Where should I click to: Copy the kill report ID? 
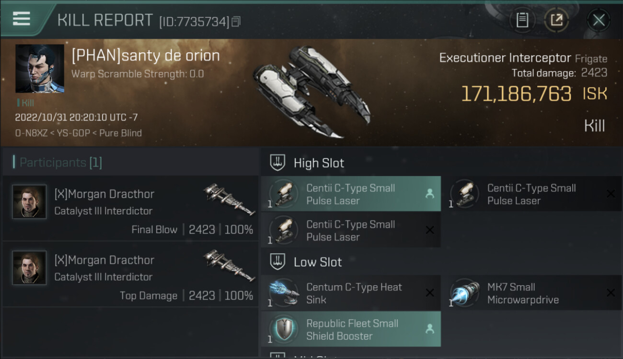point(236,22)
